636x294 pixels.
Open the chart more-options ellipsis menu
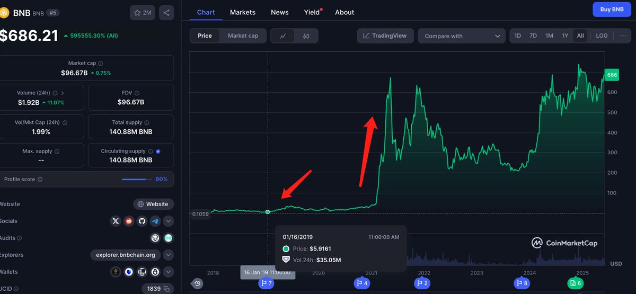(623, 36)
